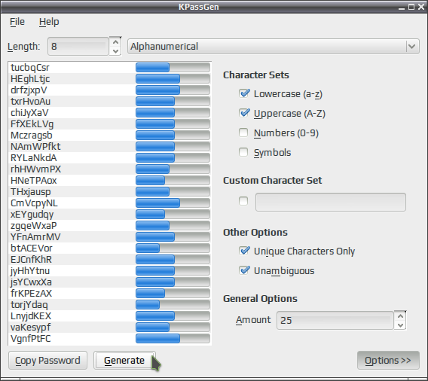This screenshot has height=381, width=428.
Task: Close the KPassGen window
Action: 421,7
